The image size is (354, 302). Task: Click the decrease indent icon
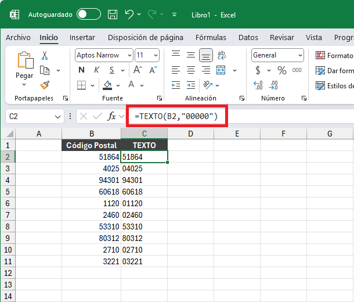pos(176,85)
